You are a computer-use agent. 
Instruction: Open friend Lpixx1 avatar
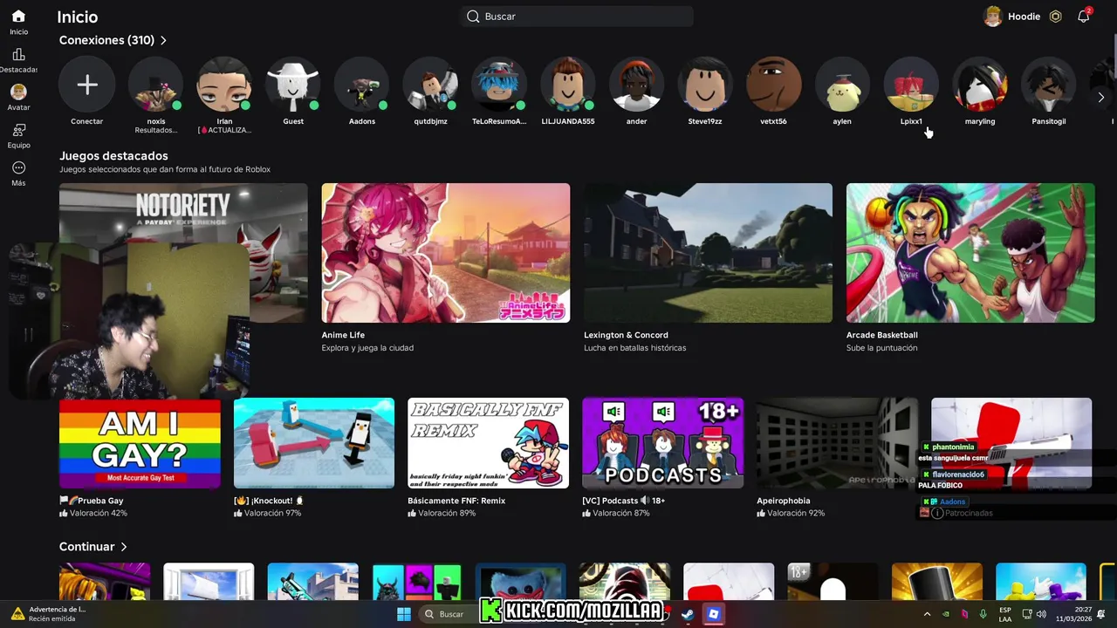(x=911, y=85)
